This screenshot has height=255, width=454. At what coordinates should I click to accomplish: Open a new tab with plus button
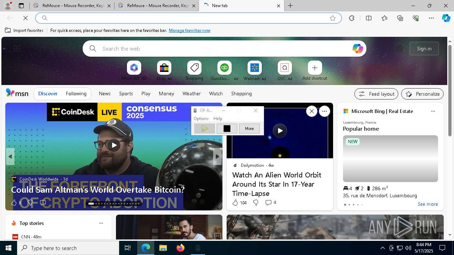(x=290, y=6)
